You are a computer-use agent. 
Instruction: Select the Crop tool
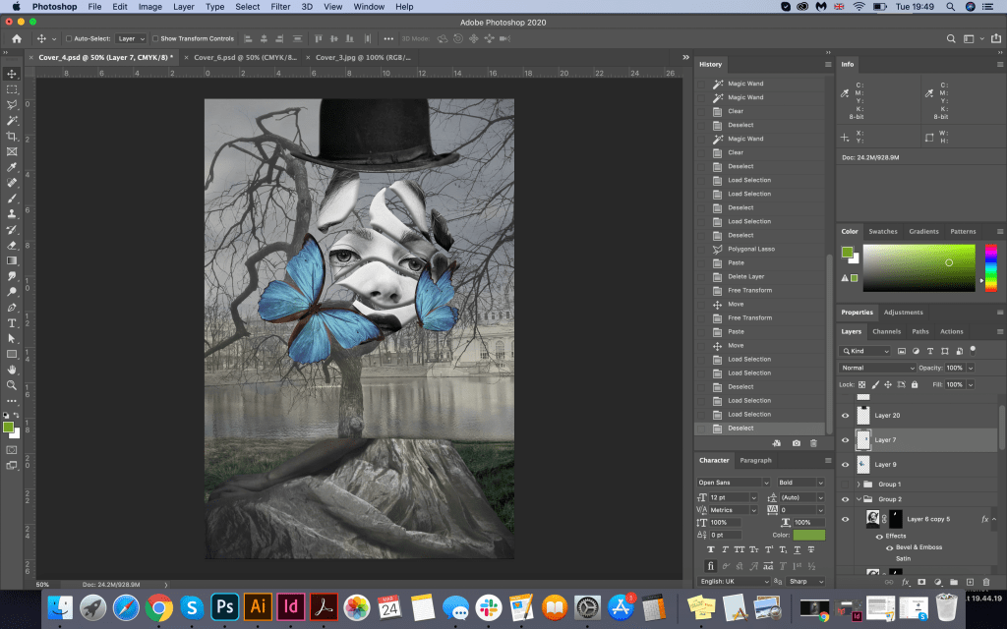[x=12, y=136]
